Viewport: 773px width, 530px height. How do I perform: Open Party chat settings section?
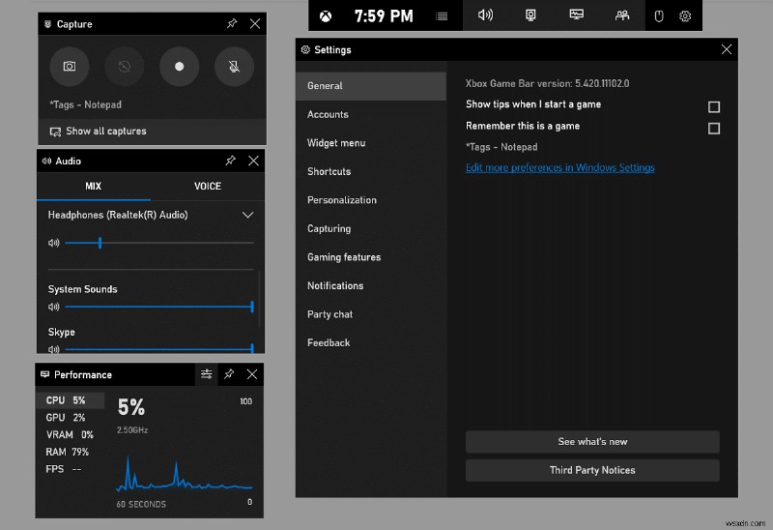pyautogui.click(x=371, y=315)
